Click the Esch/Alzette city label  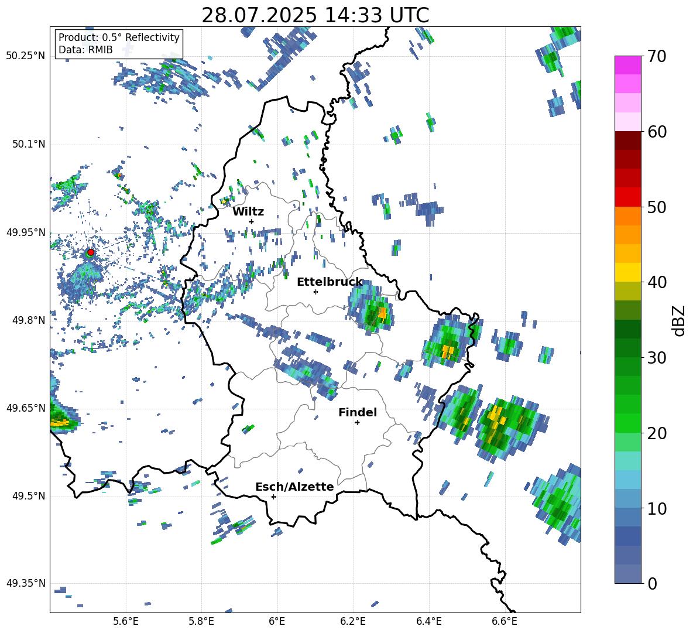click(x=294, y=487)
